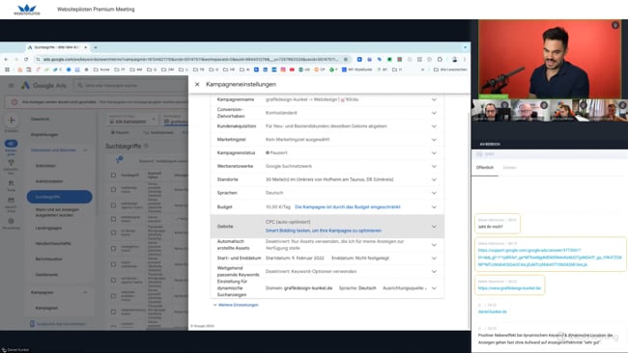This screenshot has width=628, height=353.
Task: Expand the Standorte row chevron
Action: tap(434, 179)
